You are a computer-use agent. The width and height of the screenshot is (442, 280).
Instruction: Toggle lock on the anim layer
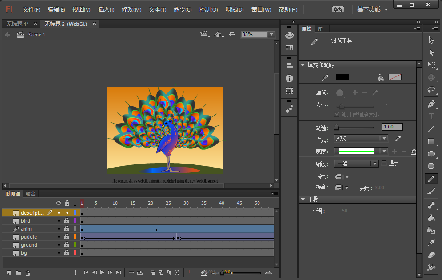pyautogui.click(x=67, y=228)
